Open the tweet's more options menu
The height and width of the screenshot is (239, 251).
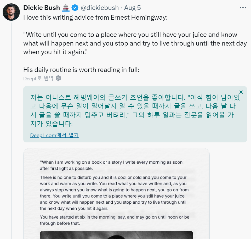tap(242, 8)
